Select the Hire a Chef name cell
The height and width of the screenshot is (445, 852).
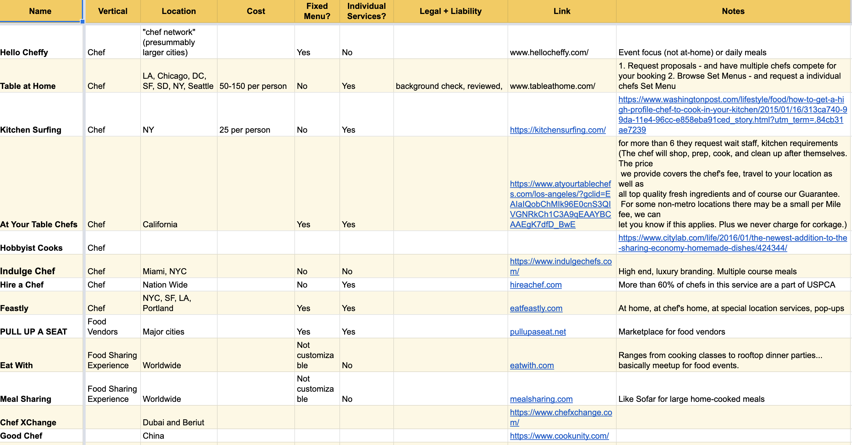[41, 284]
